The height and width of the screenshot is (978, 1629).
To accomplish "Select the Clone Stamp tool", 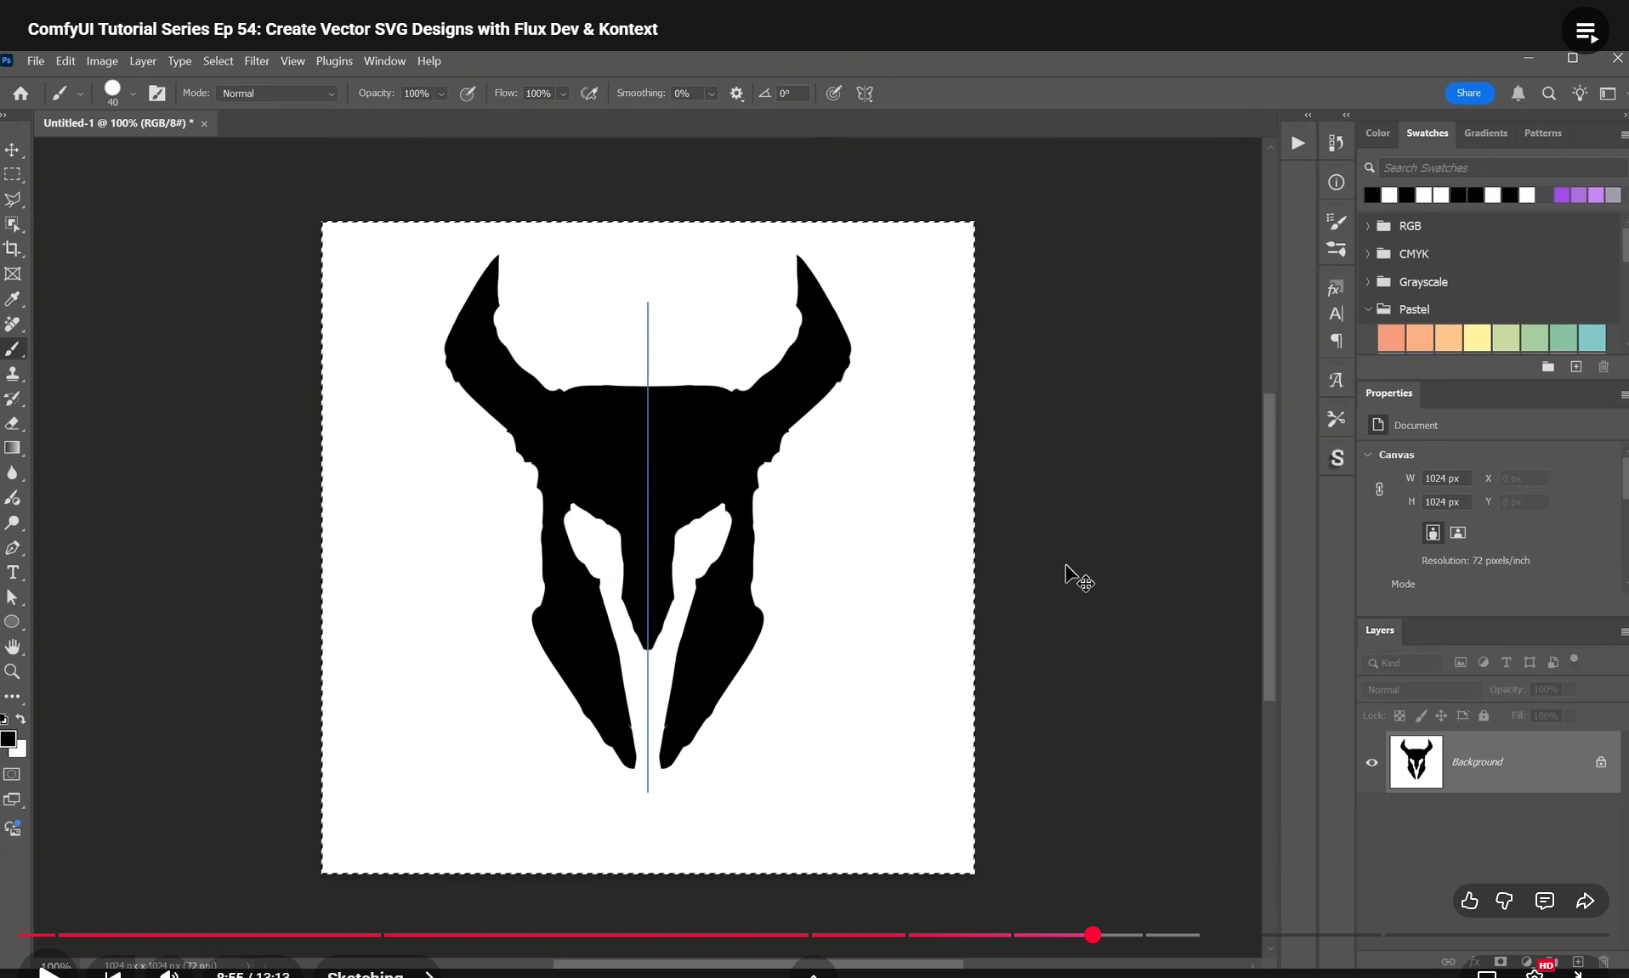I will (13, 374).
